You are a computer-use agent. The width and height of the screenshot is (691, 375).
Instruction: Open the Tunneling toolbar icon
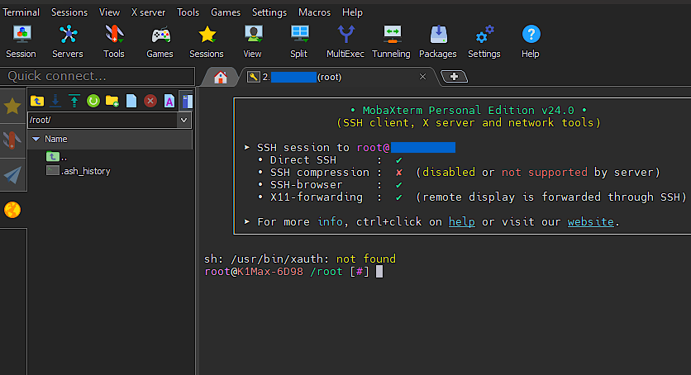391,41
